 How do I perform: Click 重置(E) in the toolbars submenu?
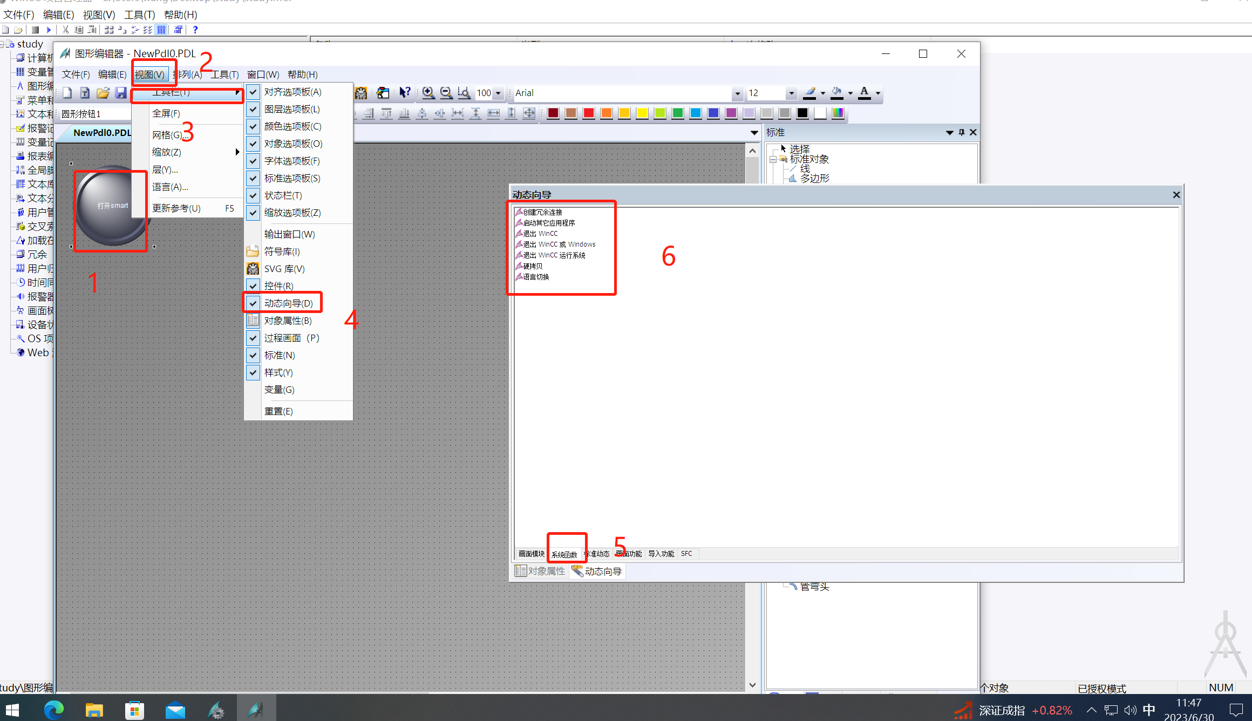278,411
